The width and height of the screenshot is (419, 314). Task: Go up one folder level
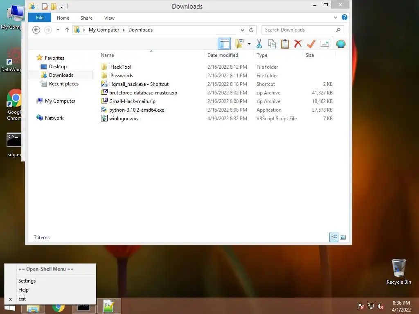tap(67, 30)
